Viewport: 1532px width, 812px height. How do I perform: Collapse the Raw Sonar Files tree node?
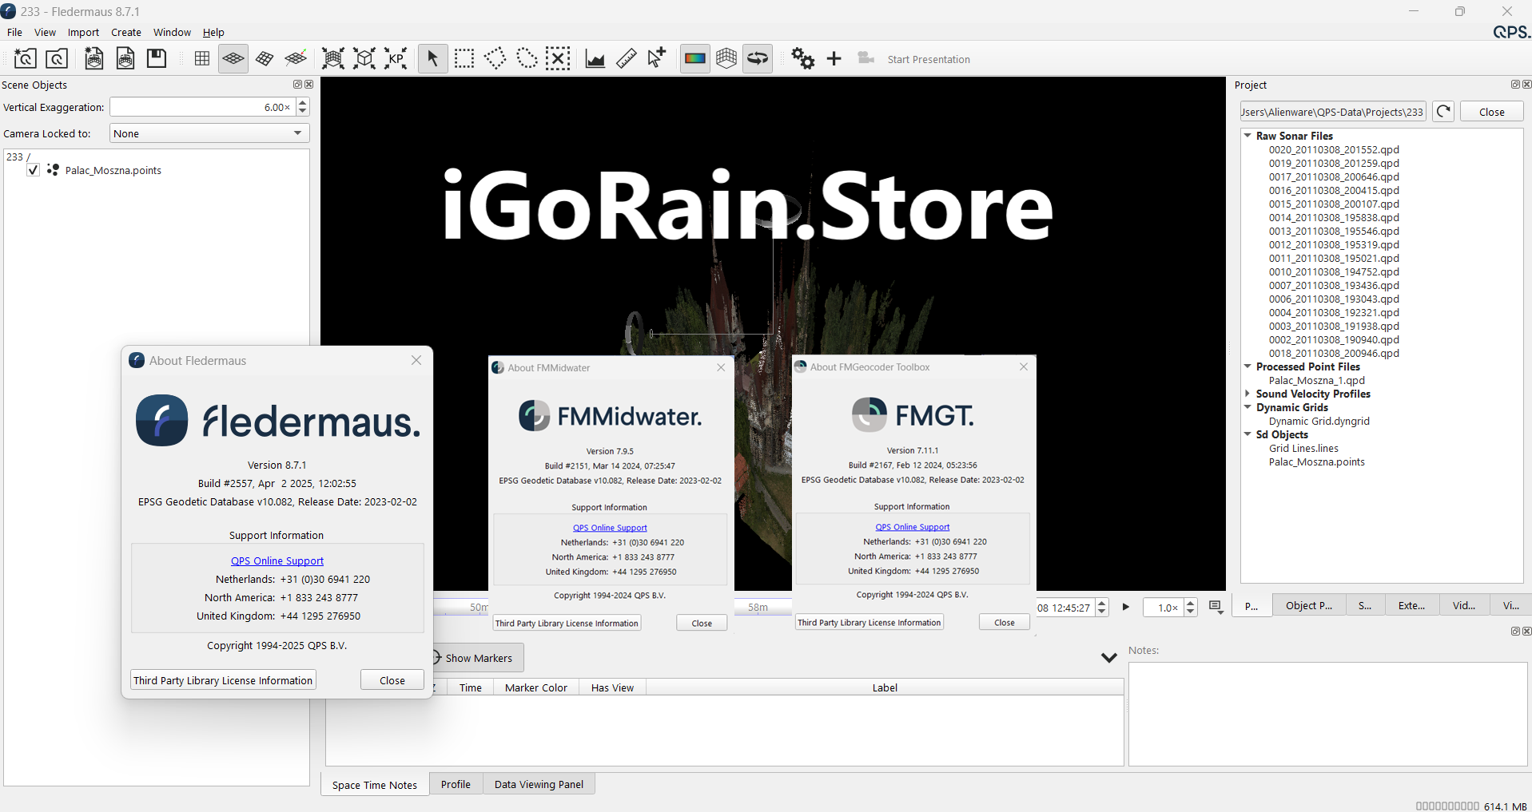1247,136
